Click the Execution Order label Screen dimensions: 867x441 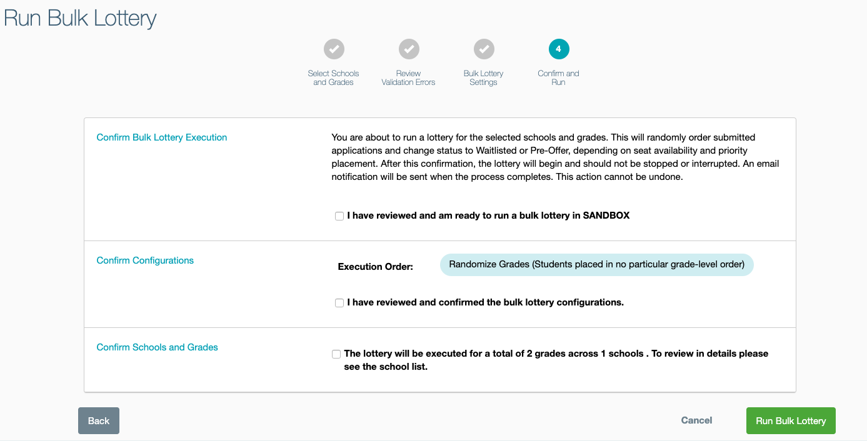[x=376, y=267]
